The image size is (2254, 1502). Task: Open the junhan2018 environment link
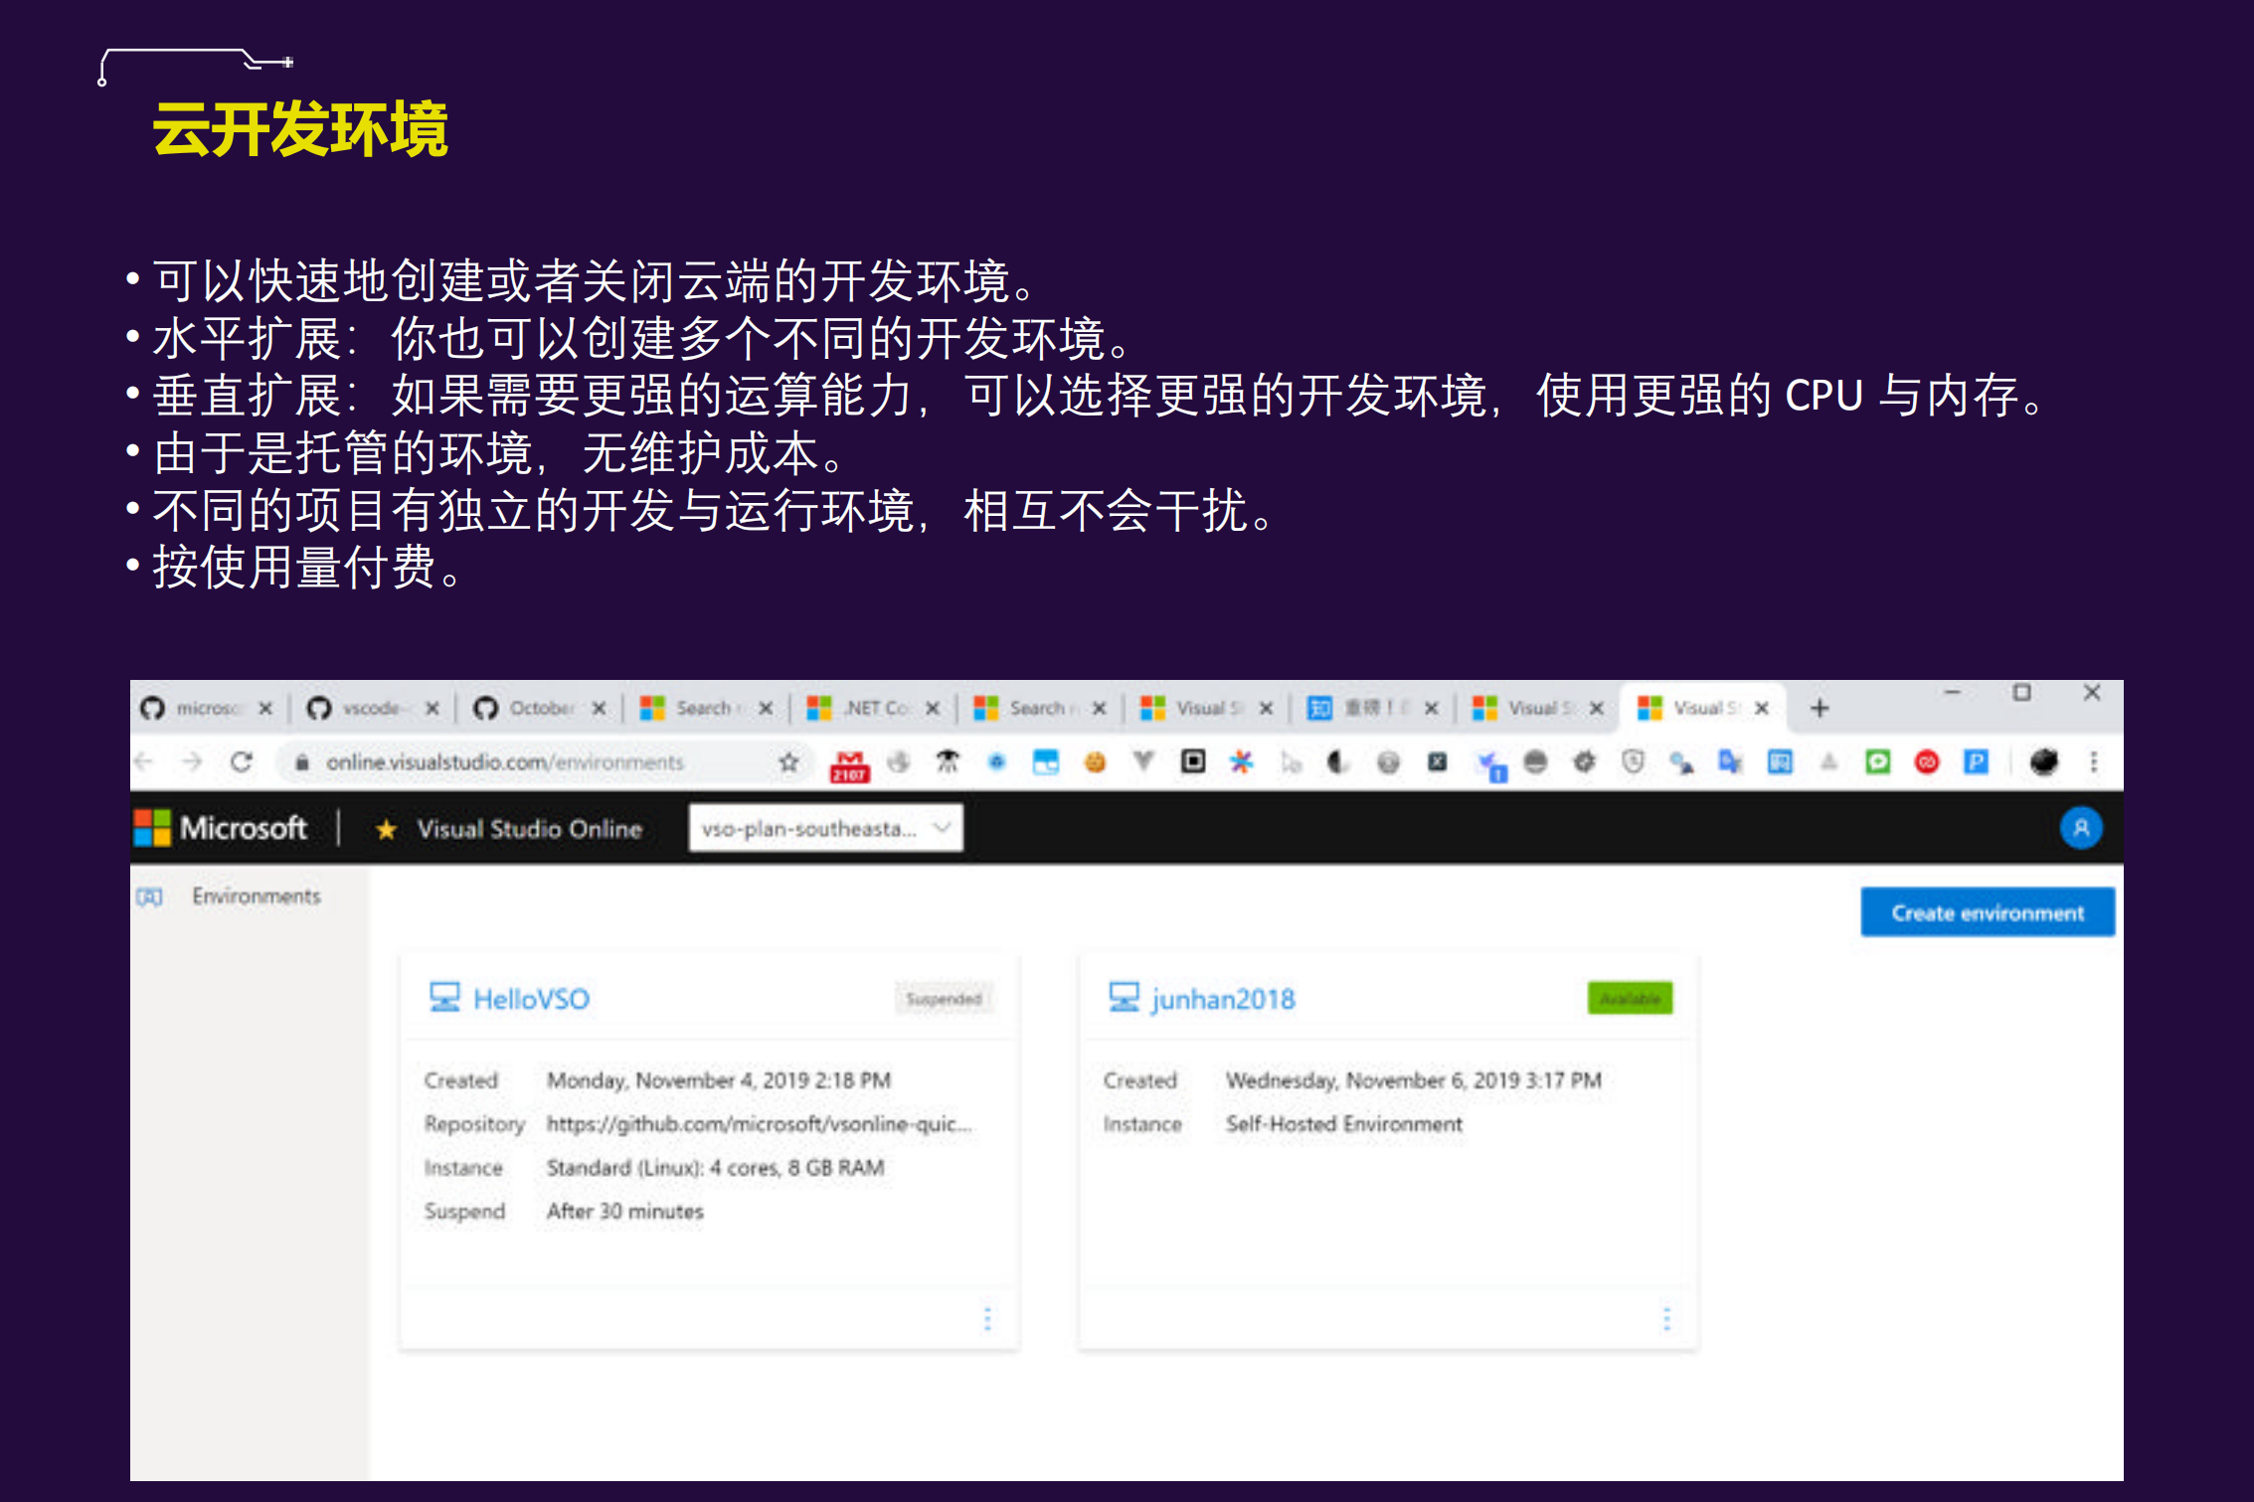[x=1224, y=998]
